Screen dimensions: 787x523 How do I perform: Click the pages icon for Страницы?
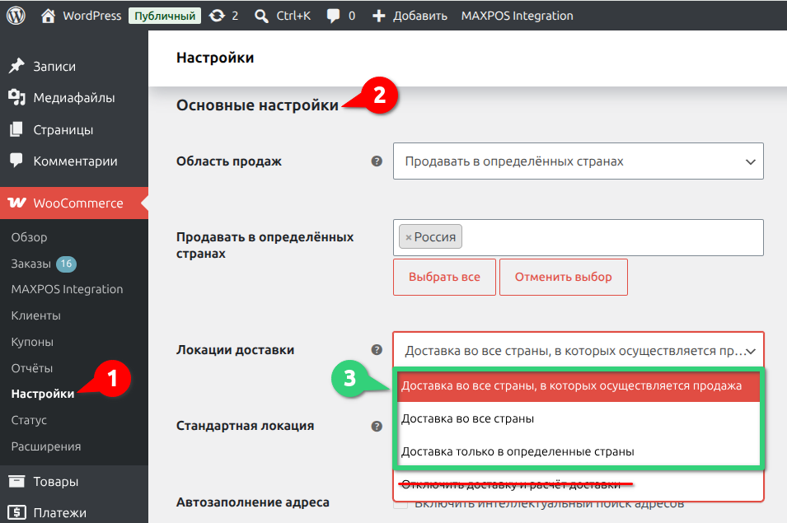(x=16, y=129)
